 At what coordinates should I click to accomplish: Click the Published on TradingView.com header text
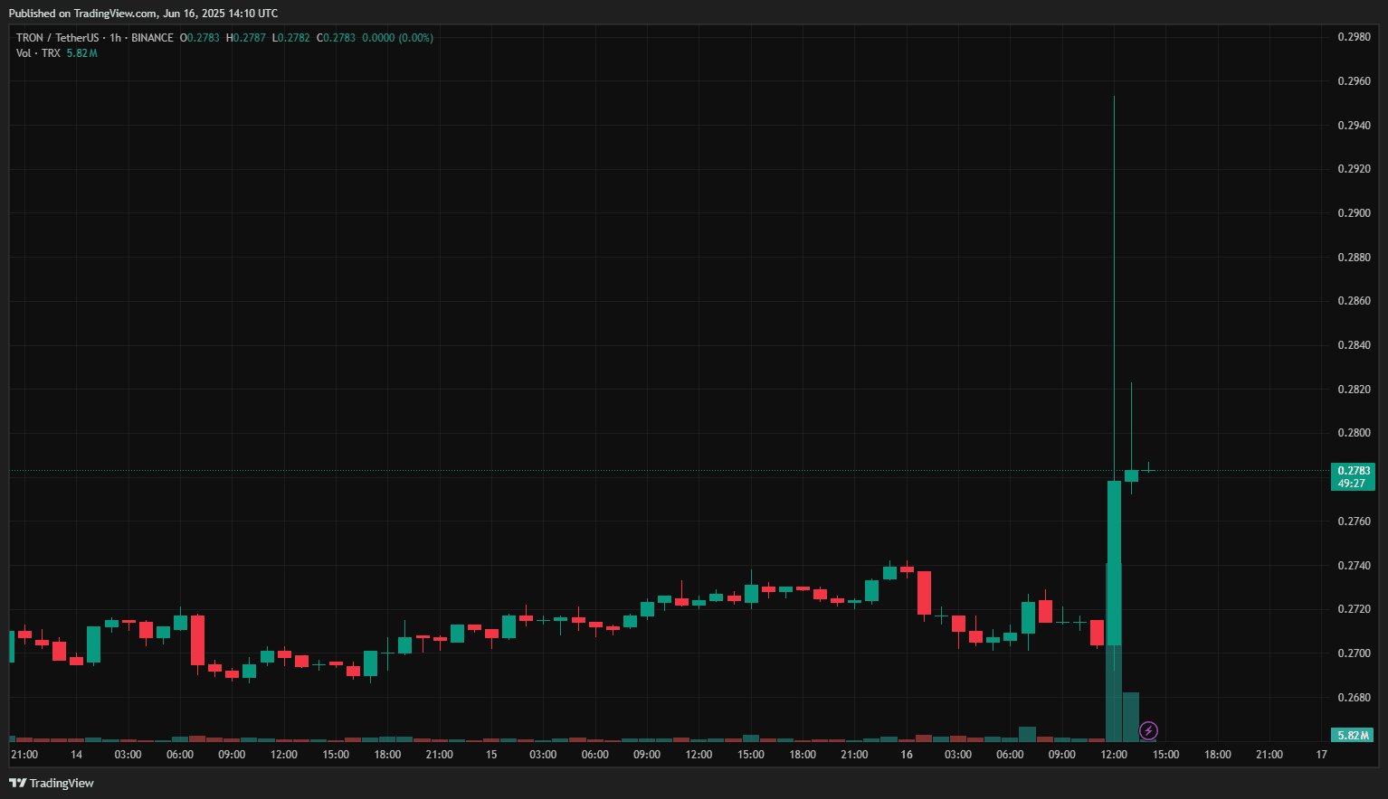140,13
